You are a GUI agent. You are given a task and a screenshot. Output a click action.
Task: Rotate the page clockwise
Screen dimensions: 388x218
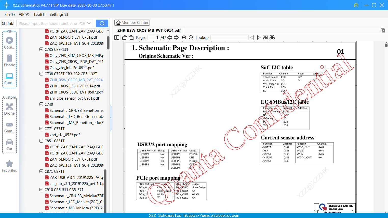point(131,37)
